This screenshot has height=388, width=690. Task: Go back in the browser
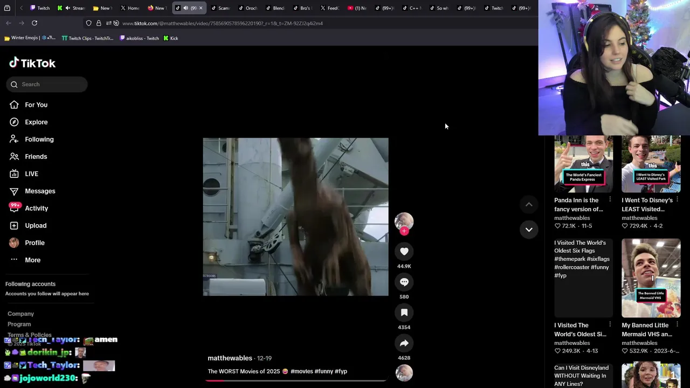tap(9, 23)
